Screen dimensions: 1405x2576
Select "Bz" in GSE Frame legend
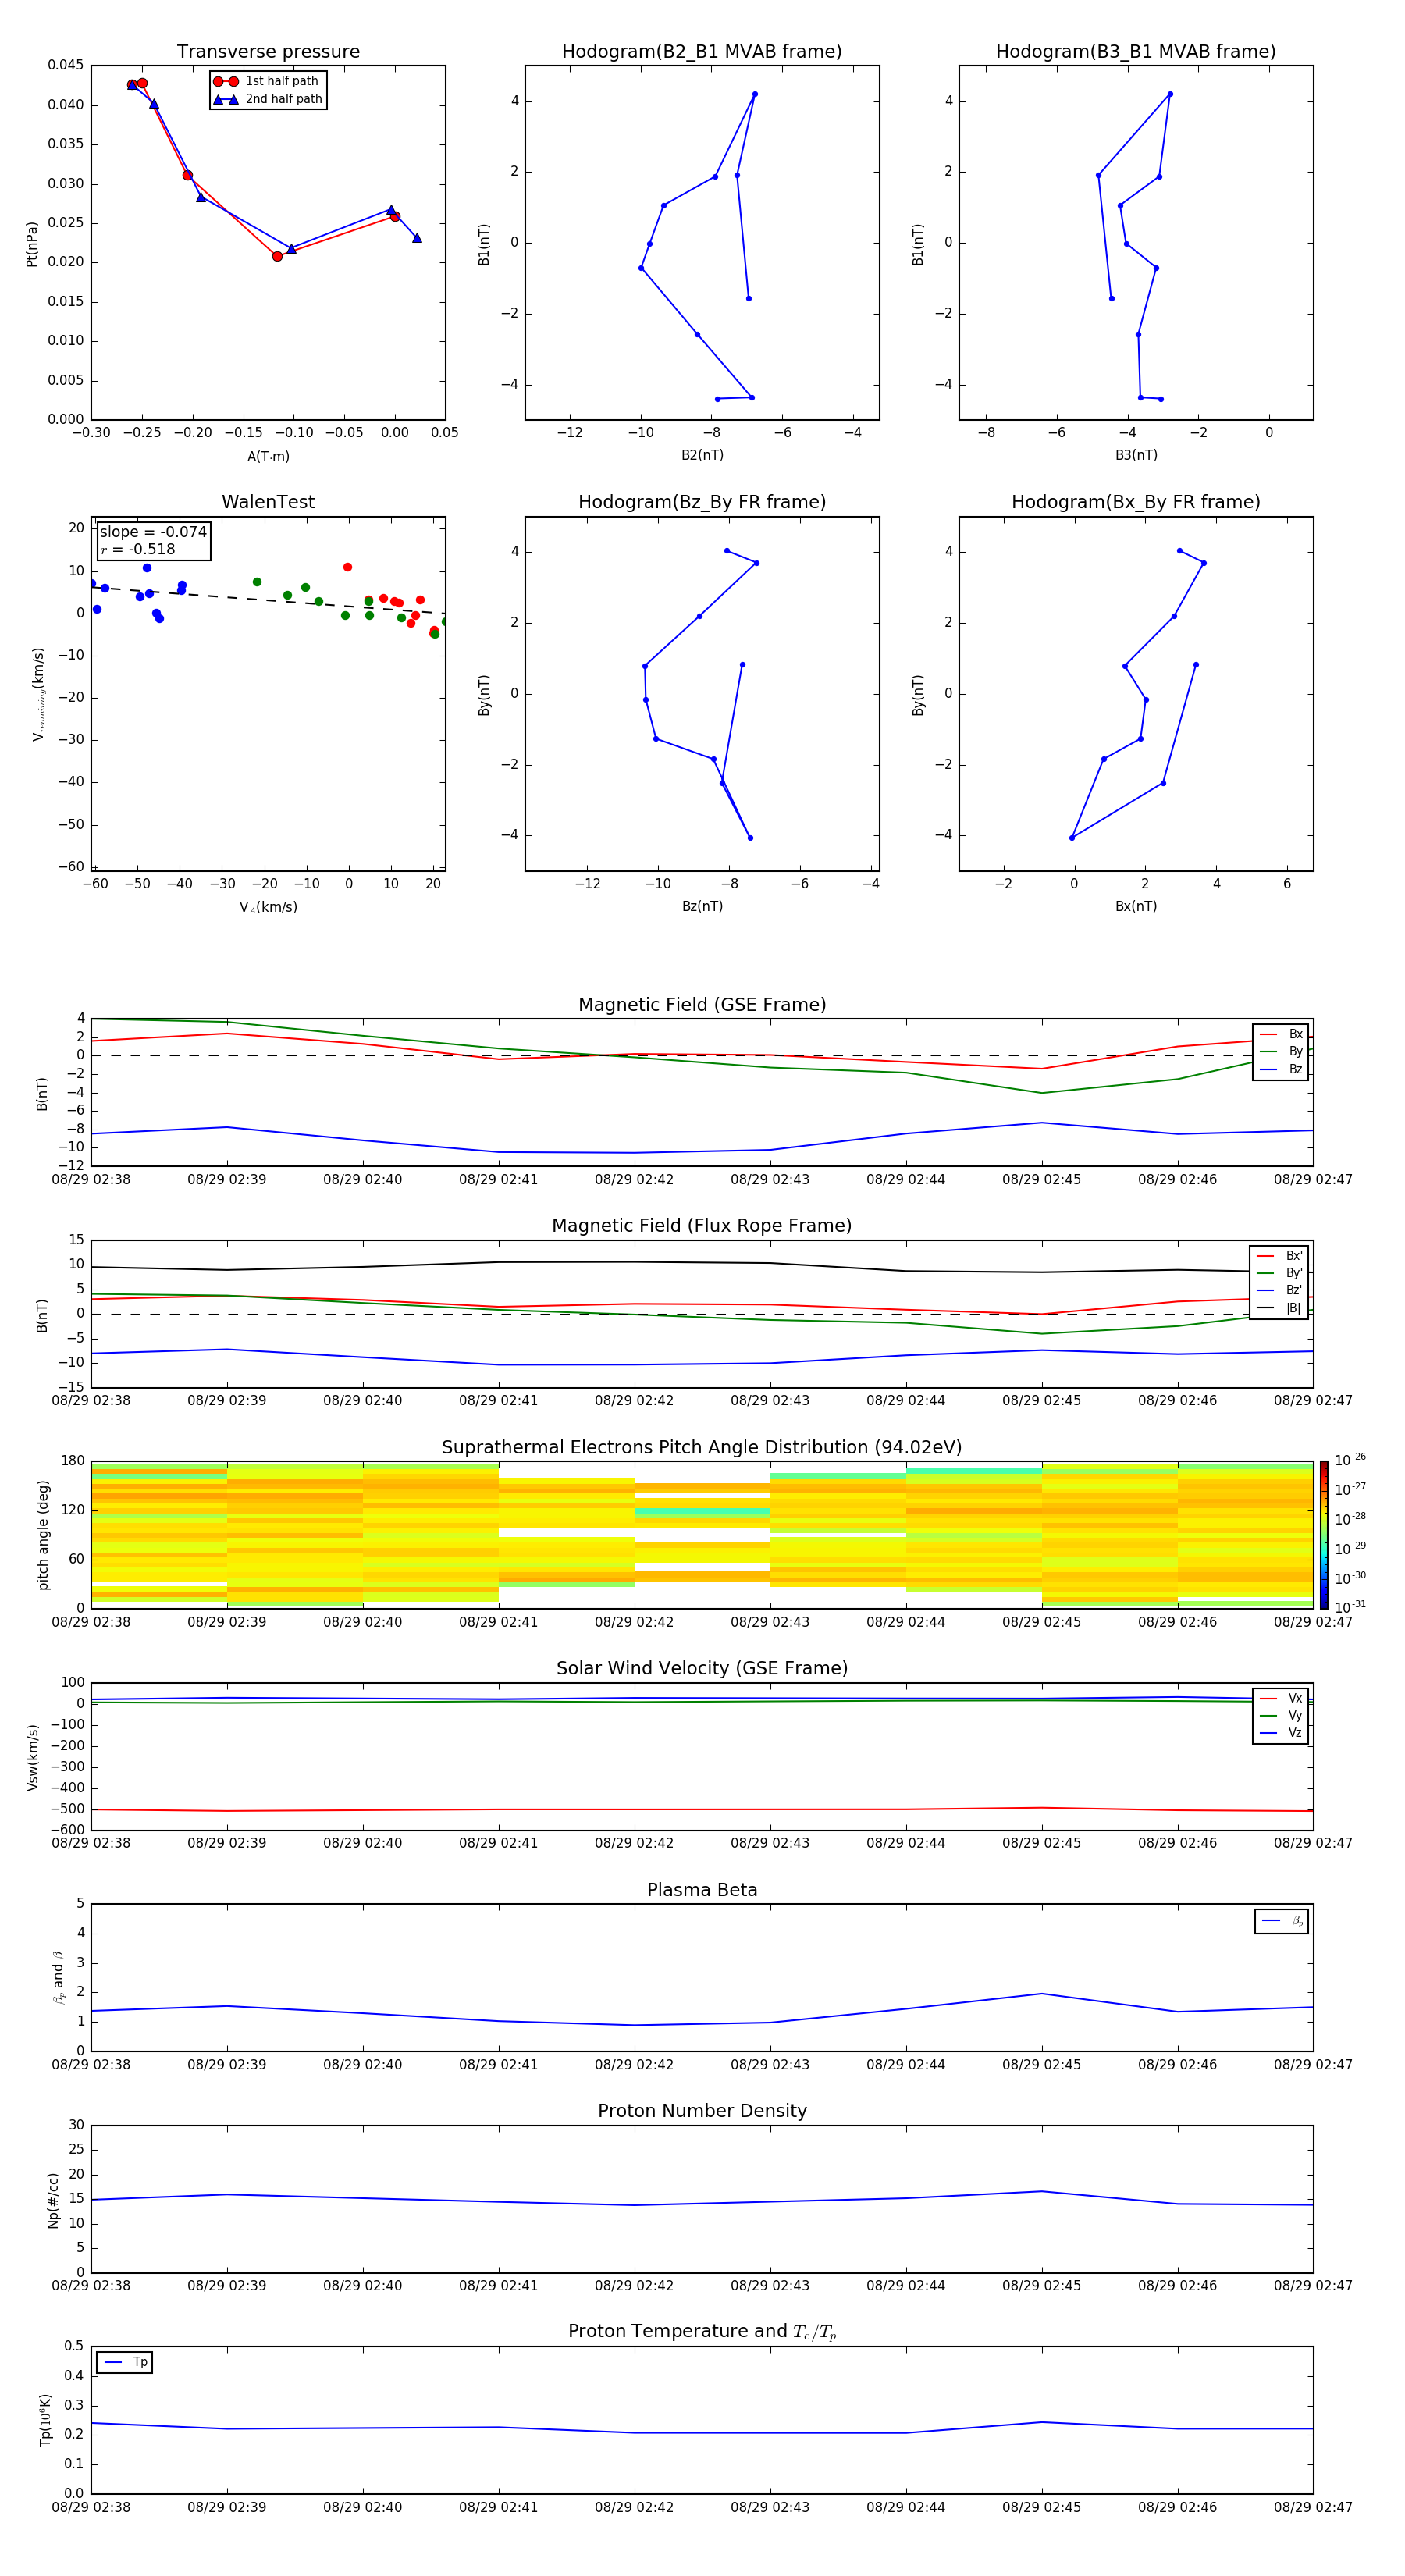1281,1069
